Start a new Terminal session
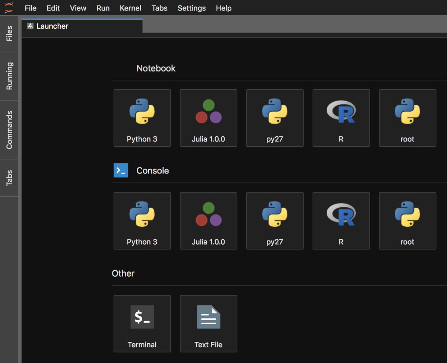 (x=142, y=324)
